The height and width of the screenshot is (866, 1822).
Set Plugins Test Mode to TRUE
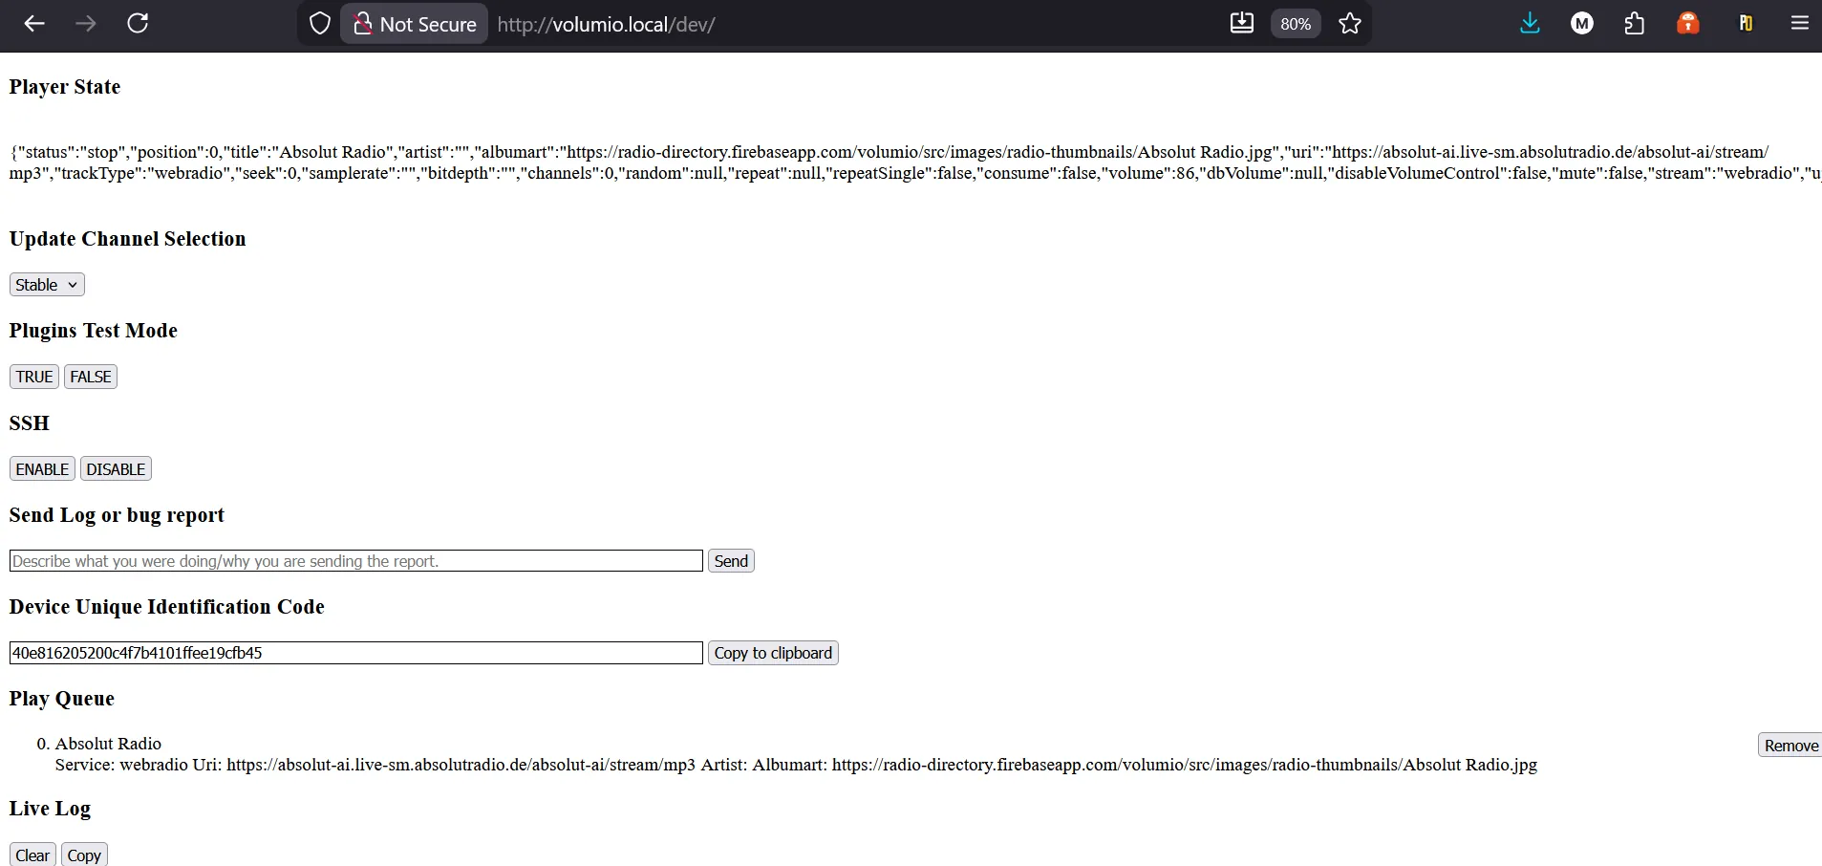[x=34, y=377]
